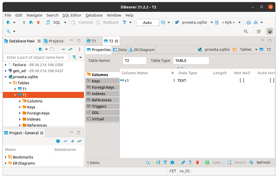This screenshot has width=278, height=178.
Task: Open the dashboard gauge icon in toolbar
Action: coord(248,22)
